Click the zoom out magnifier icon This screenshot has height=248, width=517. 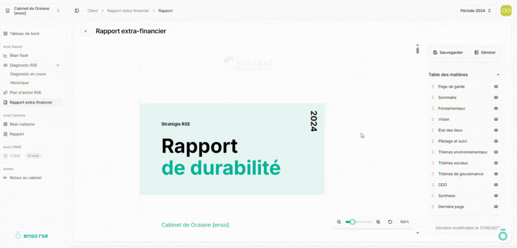[x=339, y=222]
